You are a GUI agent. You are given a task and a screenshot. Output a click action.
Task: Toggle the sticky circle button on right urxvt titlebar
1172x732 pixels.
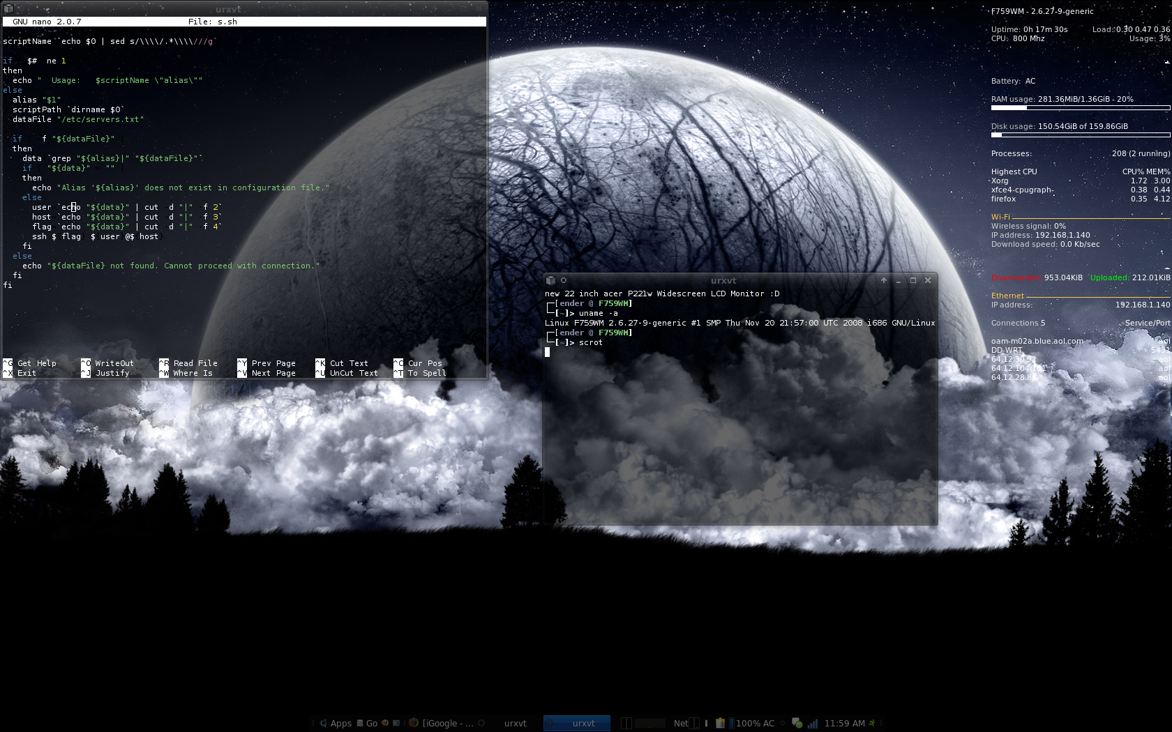click(564, 280)
